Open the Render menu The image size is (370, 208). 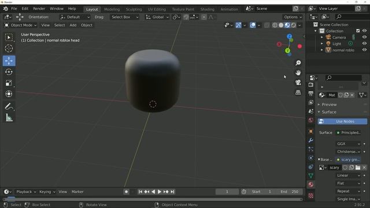[39, 9]
